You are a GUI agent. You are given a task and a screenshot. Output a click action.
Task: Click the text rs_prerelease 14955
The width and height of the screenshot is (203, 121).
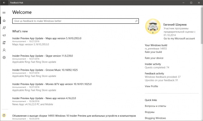click(156, 48)
